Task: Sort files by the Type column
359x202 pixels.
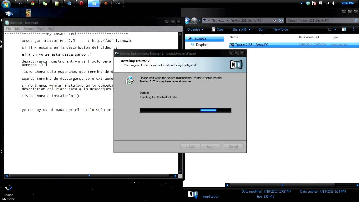Action: pos(334,37)
